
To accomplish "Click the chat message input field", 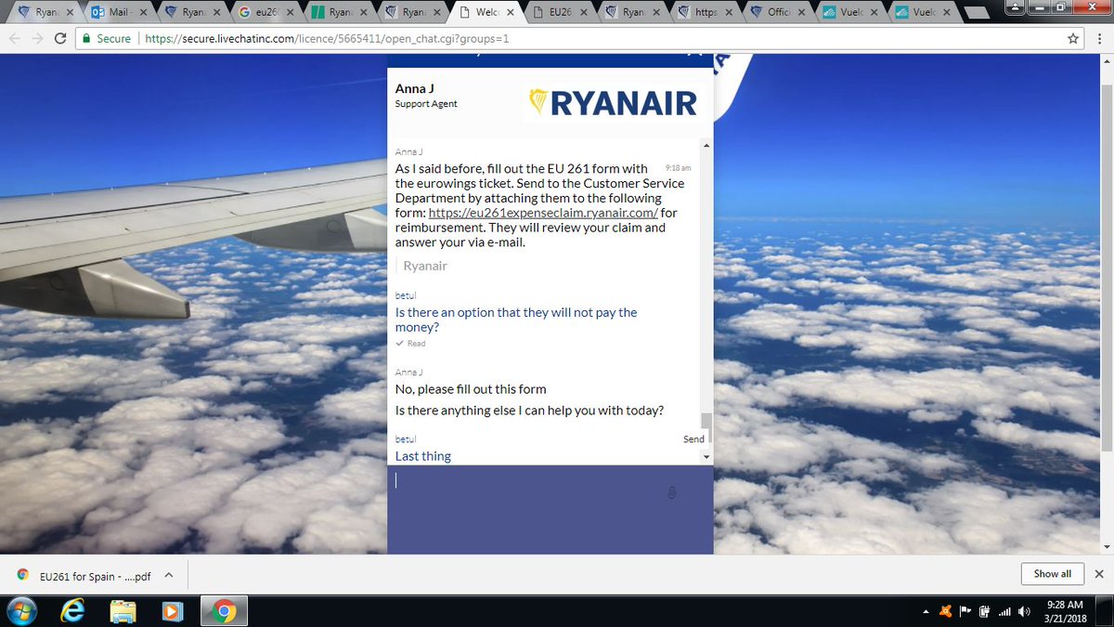I will [550, 509].
